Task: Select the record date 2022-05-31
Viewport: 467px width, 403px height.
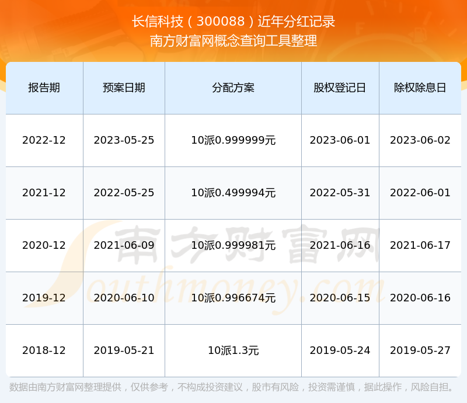Action: [x=340, y=193]
